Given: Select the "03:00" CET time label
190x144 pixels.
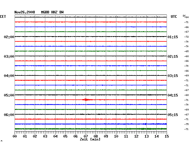Looking at the screenshot, I should click(x=9, y=57).
